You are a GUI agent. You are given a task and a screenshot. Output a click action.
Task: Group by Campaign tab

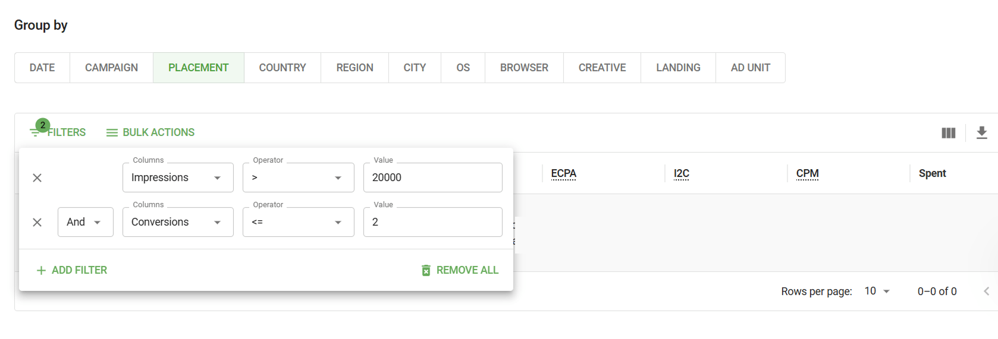[x=111, y=68]
